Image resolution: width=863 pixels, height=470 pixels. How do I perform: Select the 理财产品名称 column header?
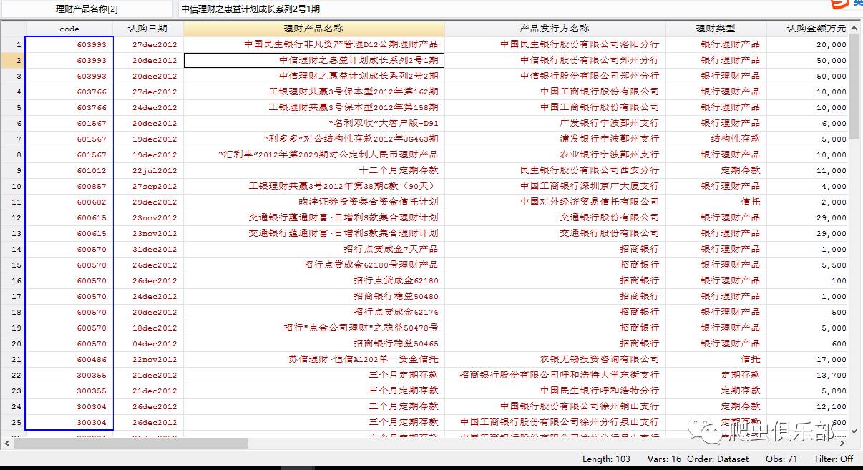coord(314,29)
